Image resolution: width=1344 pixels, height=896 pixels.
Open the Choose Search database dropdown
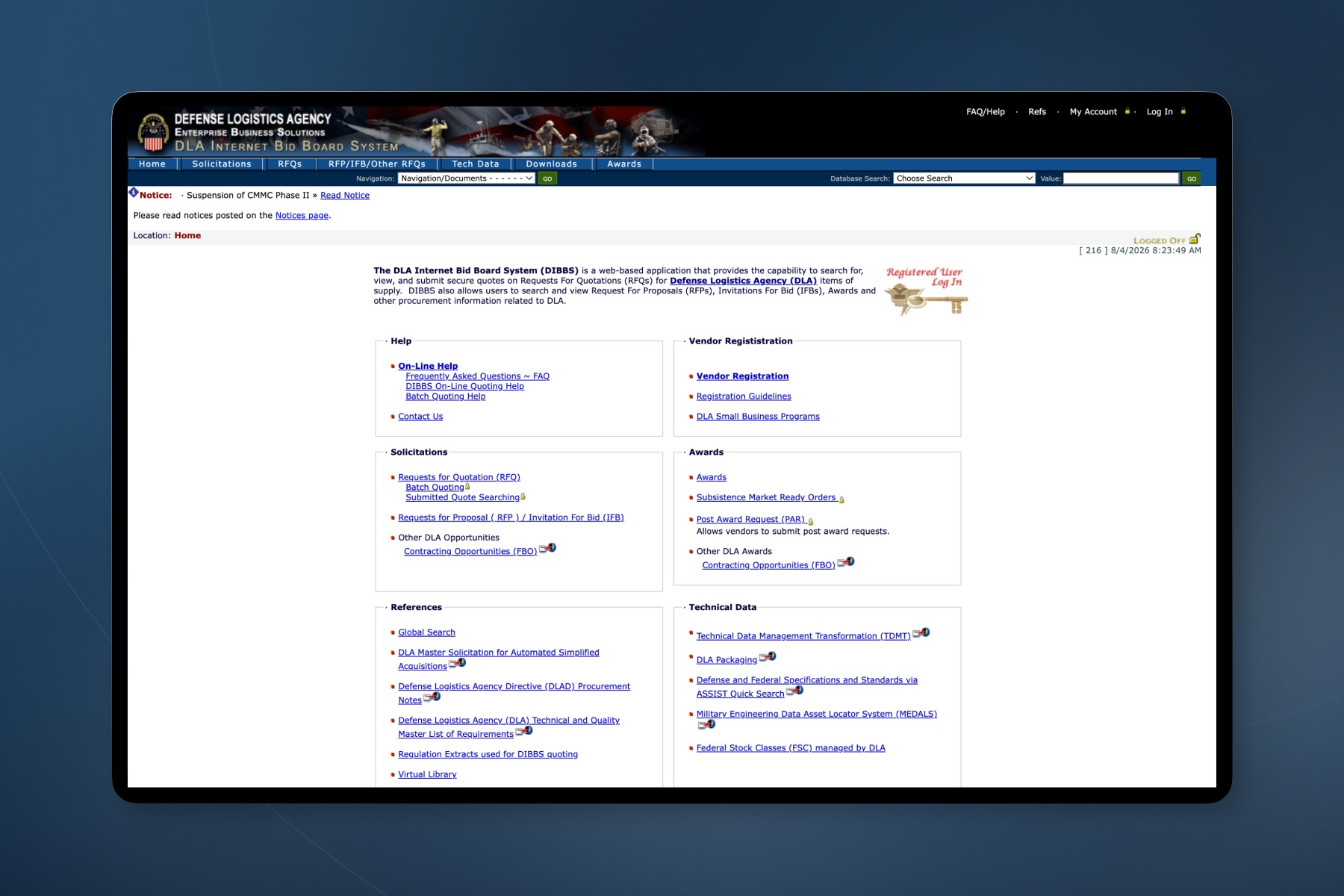click(x=964, y=178)
